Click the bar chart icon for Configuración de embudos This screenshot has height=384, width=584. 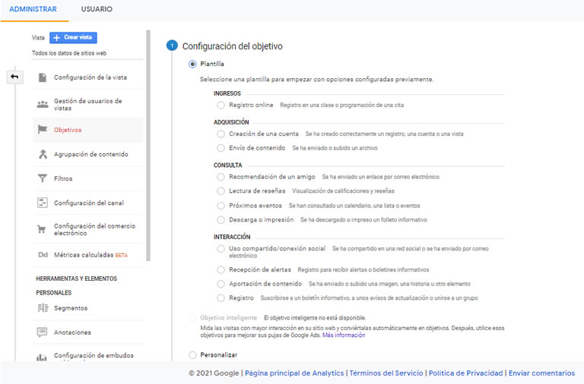42,357
